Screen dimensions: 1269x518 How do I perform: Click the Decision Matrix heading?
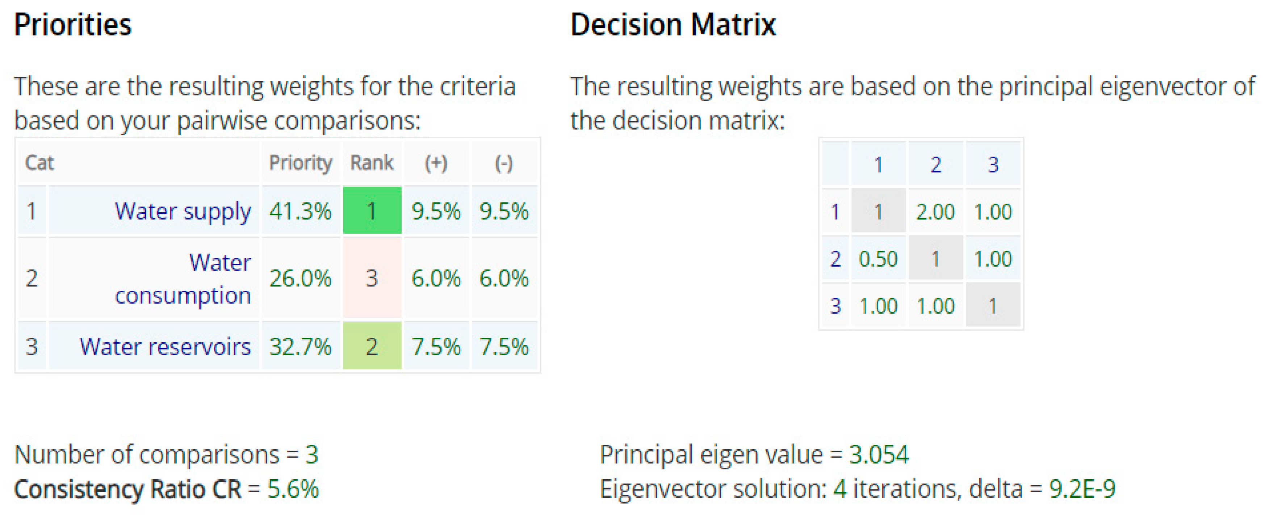coord(673,25)
